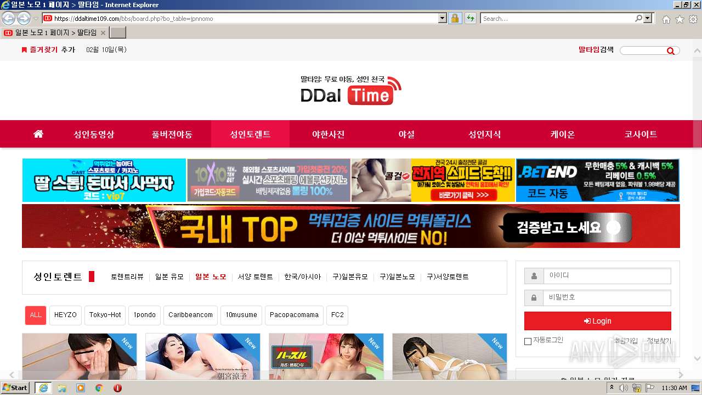Open the Chrome taskbar icon
The height and width of the screenshot is (395, 702).
(99, 388)
